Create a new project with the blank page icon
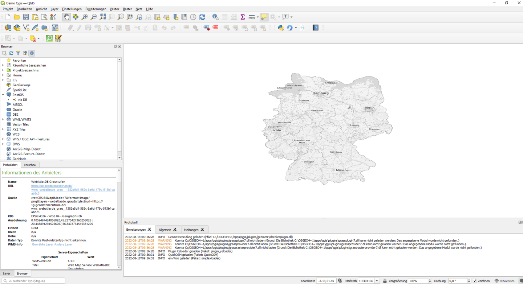Viewport: 523px width, 284px height. (8, 17)
